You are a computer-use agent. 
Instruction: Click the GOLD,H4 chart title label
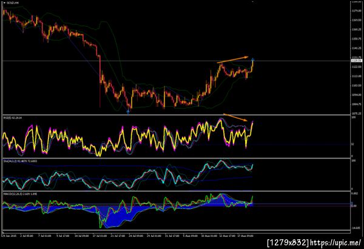tap(13, 3)
